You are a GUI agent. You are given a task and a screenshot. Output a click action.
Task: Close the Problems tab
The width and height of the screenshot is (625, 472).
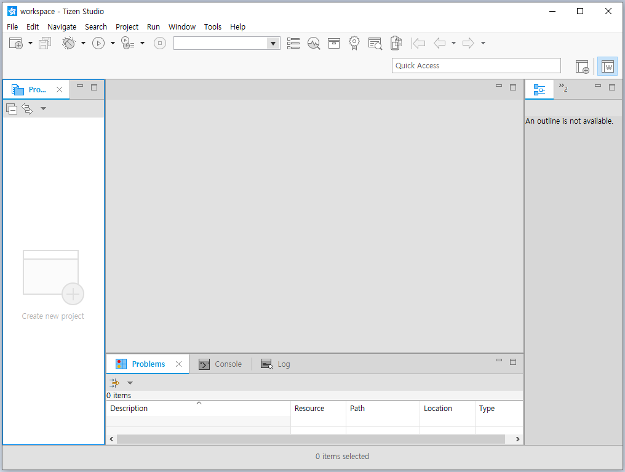click(x=178, y=364)
